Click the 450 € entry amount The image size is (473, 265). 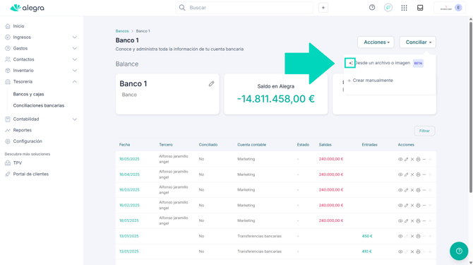pos(367,236)
